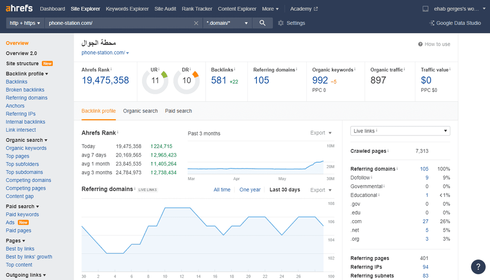Image resolution: width=490 pixels, height=280 pixels.
Task: Click the info icon next to Crawled pages
Action: tap(388, 150)
